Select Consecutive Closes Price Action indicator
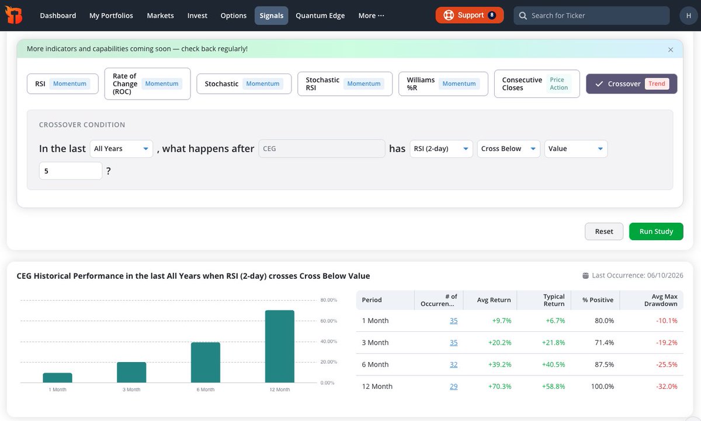This screenshot has height=421, width=701. (537, 84)
